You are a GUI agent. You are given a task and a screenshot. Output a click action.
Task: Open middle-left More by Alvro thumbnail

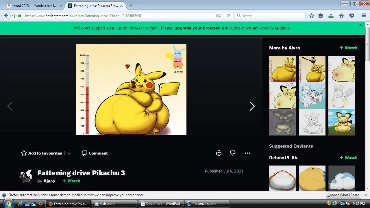282,96
